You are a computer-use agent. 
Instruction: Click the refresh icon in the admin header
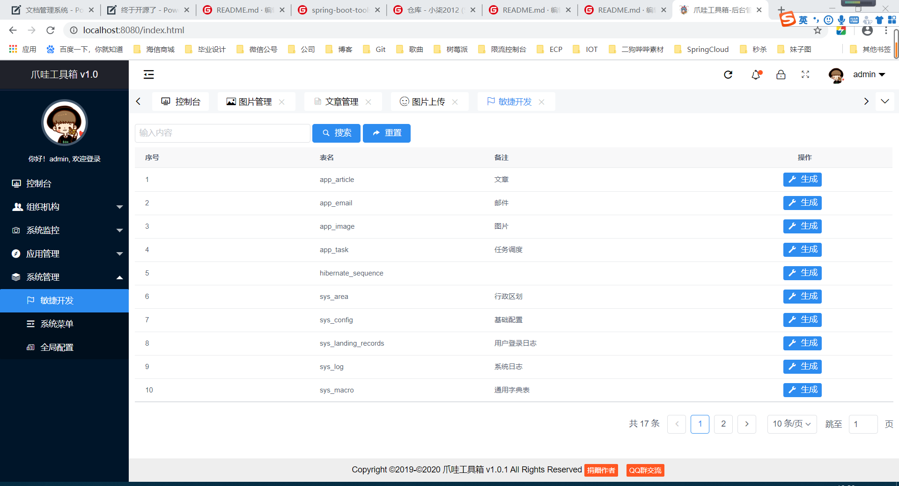click(x=728, y=75)
